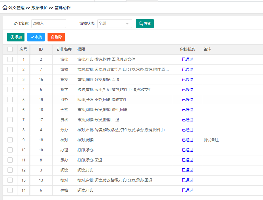Click ID cell 15 in 签发 row
Screen dimensions: 263x200
pyautogui.click(x=41, y=79)
